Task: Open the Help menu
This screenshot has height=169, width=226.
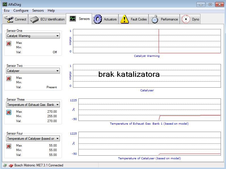Action: pyautogui.click(x=51, y=11)
